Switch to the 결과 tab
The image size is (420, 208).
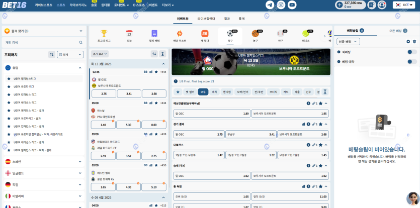227,19
